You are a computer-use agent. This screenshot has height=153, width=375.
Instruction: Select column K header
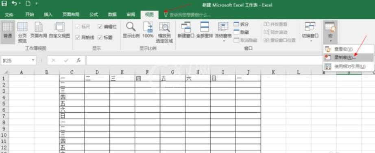pos(273,72)
